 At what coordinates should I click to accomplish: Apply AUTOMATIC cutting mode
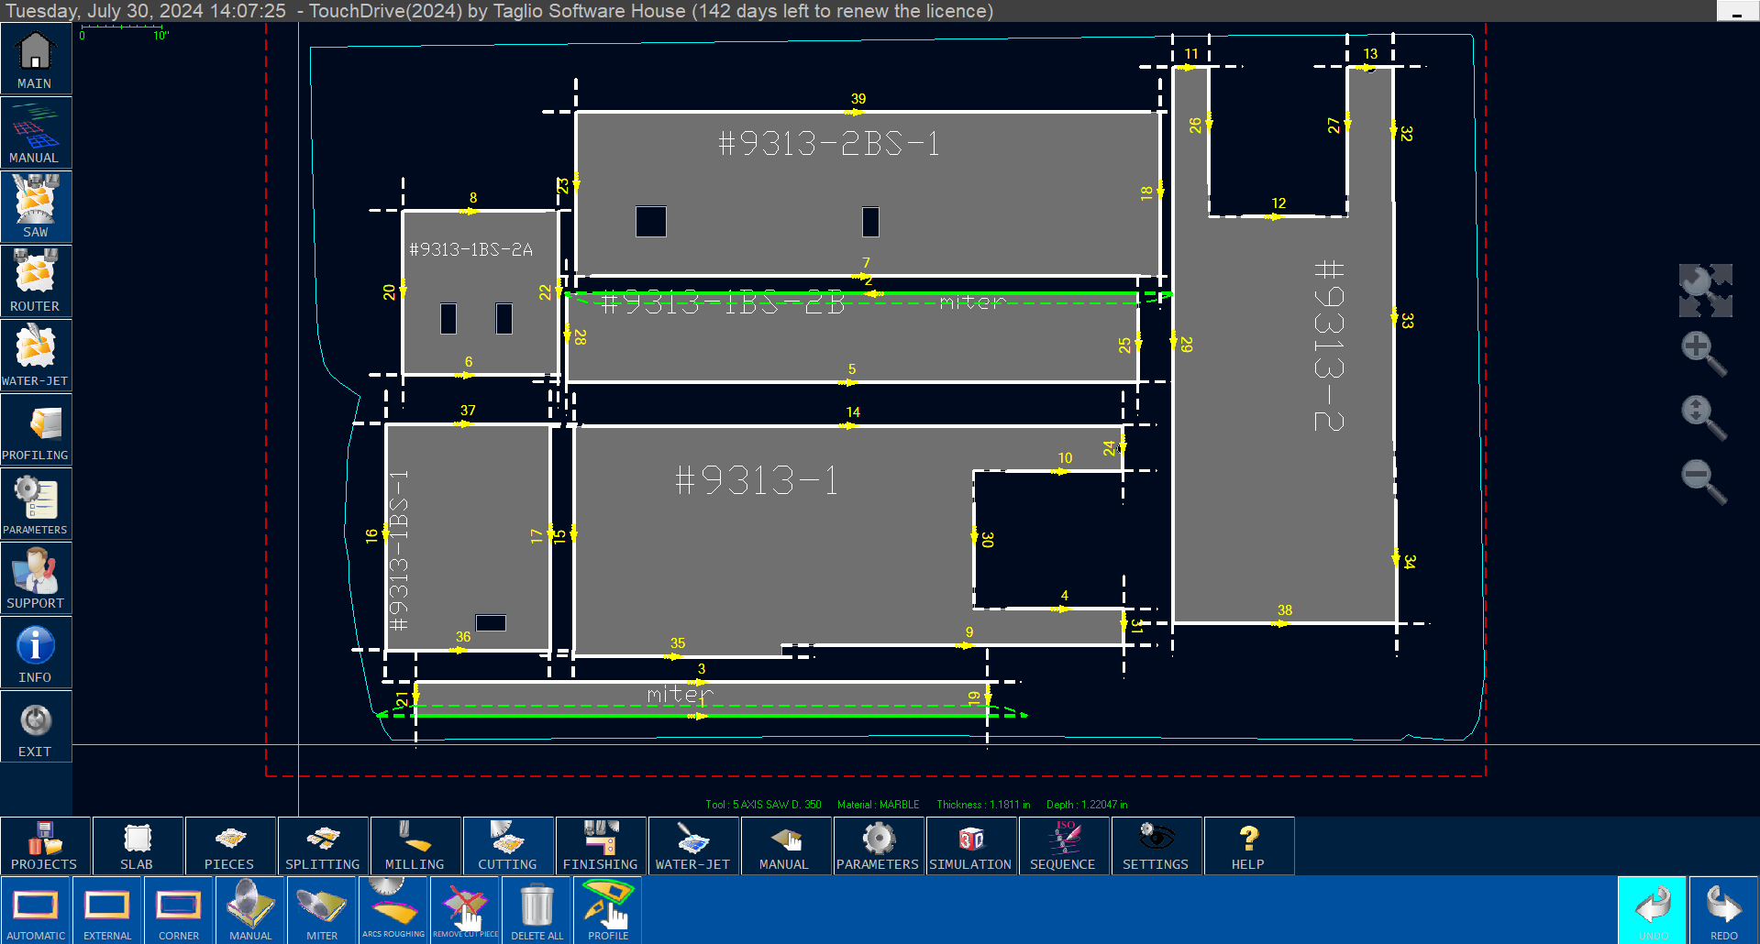[36, 910]
